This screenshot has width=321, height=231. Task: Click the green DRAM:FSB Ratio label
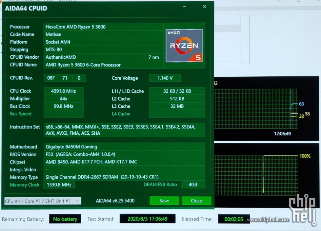[160, 184]
